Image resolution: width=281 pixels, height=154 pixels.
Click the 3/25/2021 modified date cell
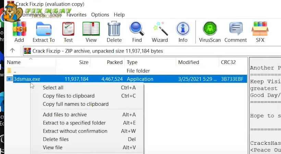[x=197, y=79]
